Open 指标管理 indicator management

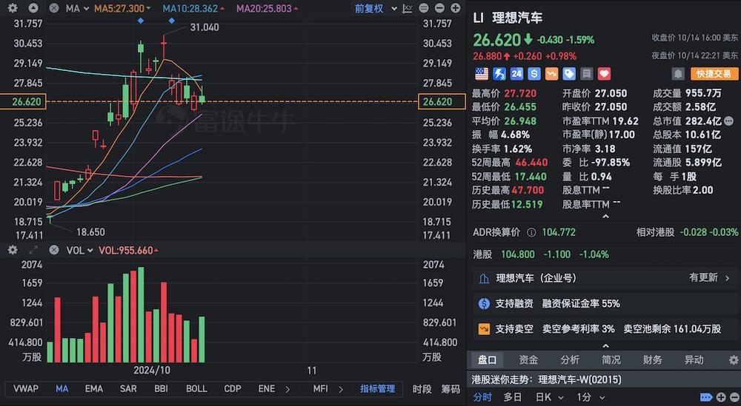(377, 388)
